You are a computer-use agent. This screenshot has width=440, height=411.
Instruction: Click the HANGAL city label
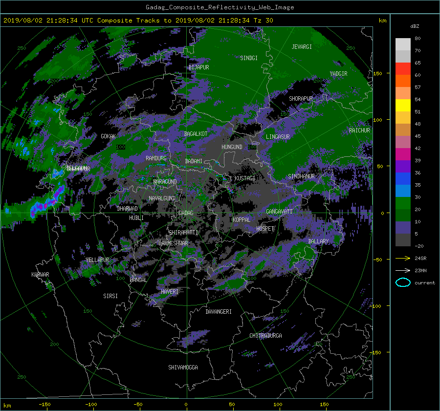(138, 280)
